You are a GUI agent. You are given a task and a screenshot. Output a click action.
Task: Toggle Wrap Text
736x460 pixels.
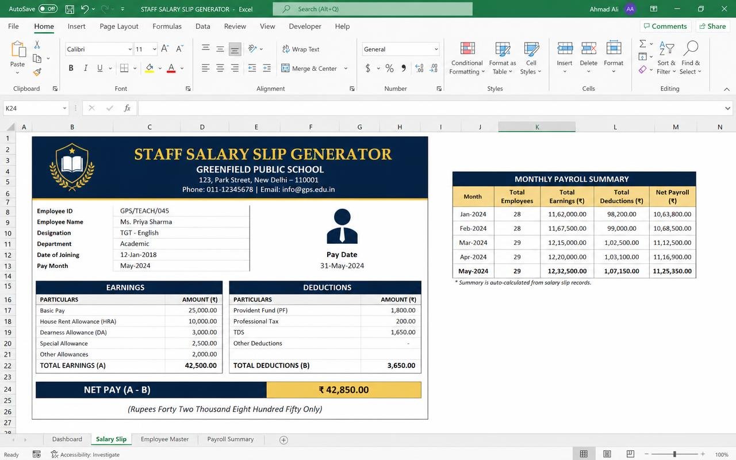point(301,49)
